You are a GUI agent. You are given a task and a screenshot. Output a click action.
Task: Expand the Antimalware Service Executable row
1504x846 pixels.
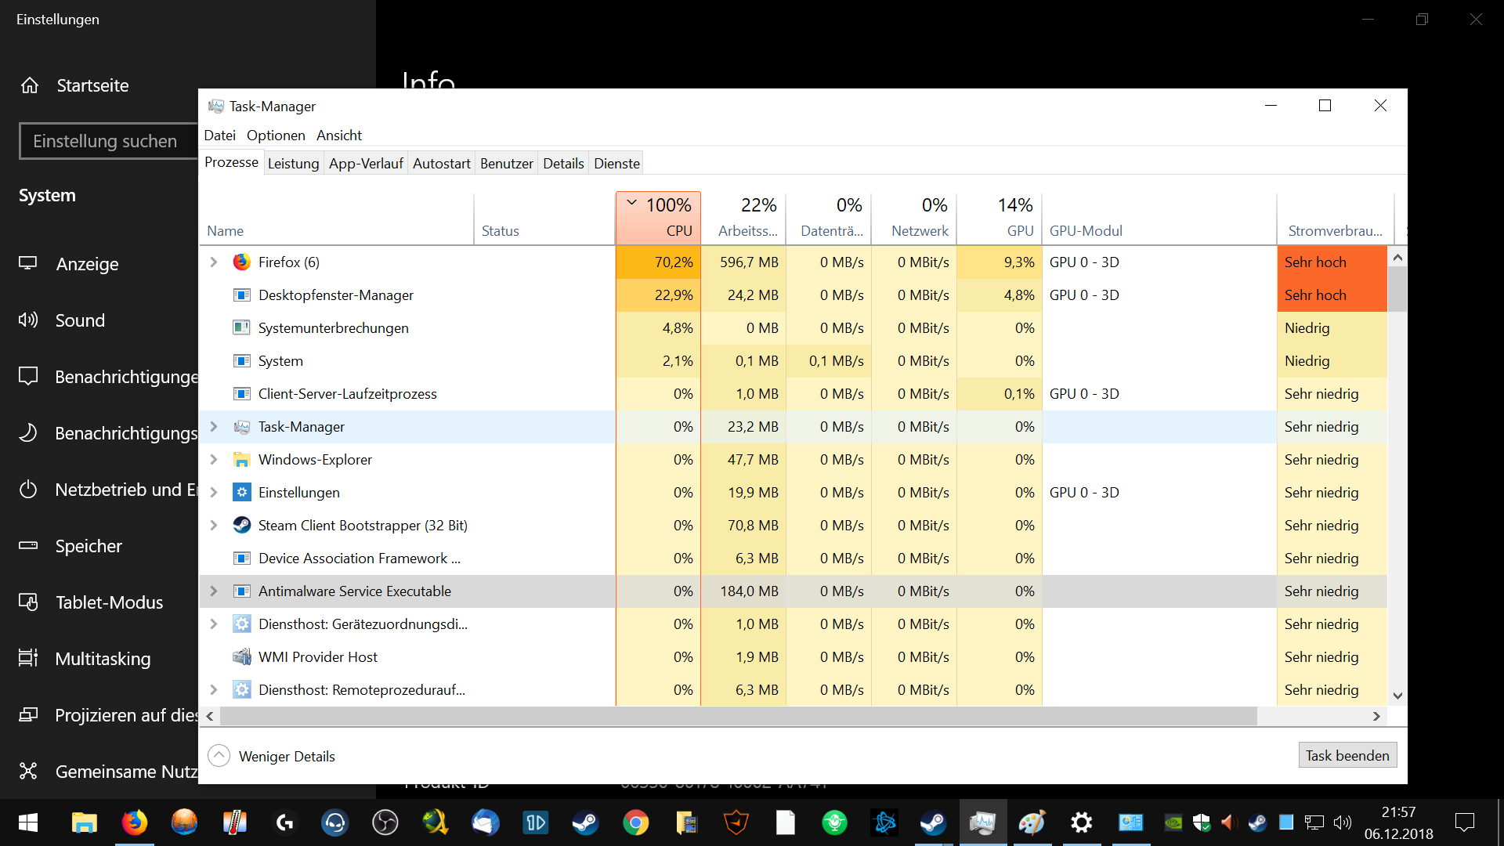coord(213,591)
